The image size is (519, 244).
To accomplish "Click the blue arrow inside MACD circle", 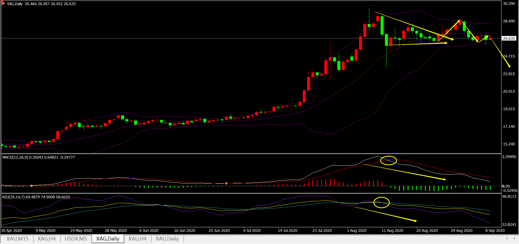I will coord(390,160).
